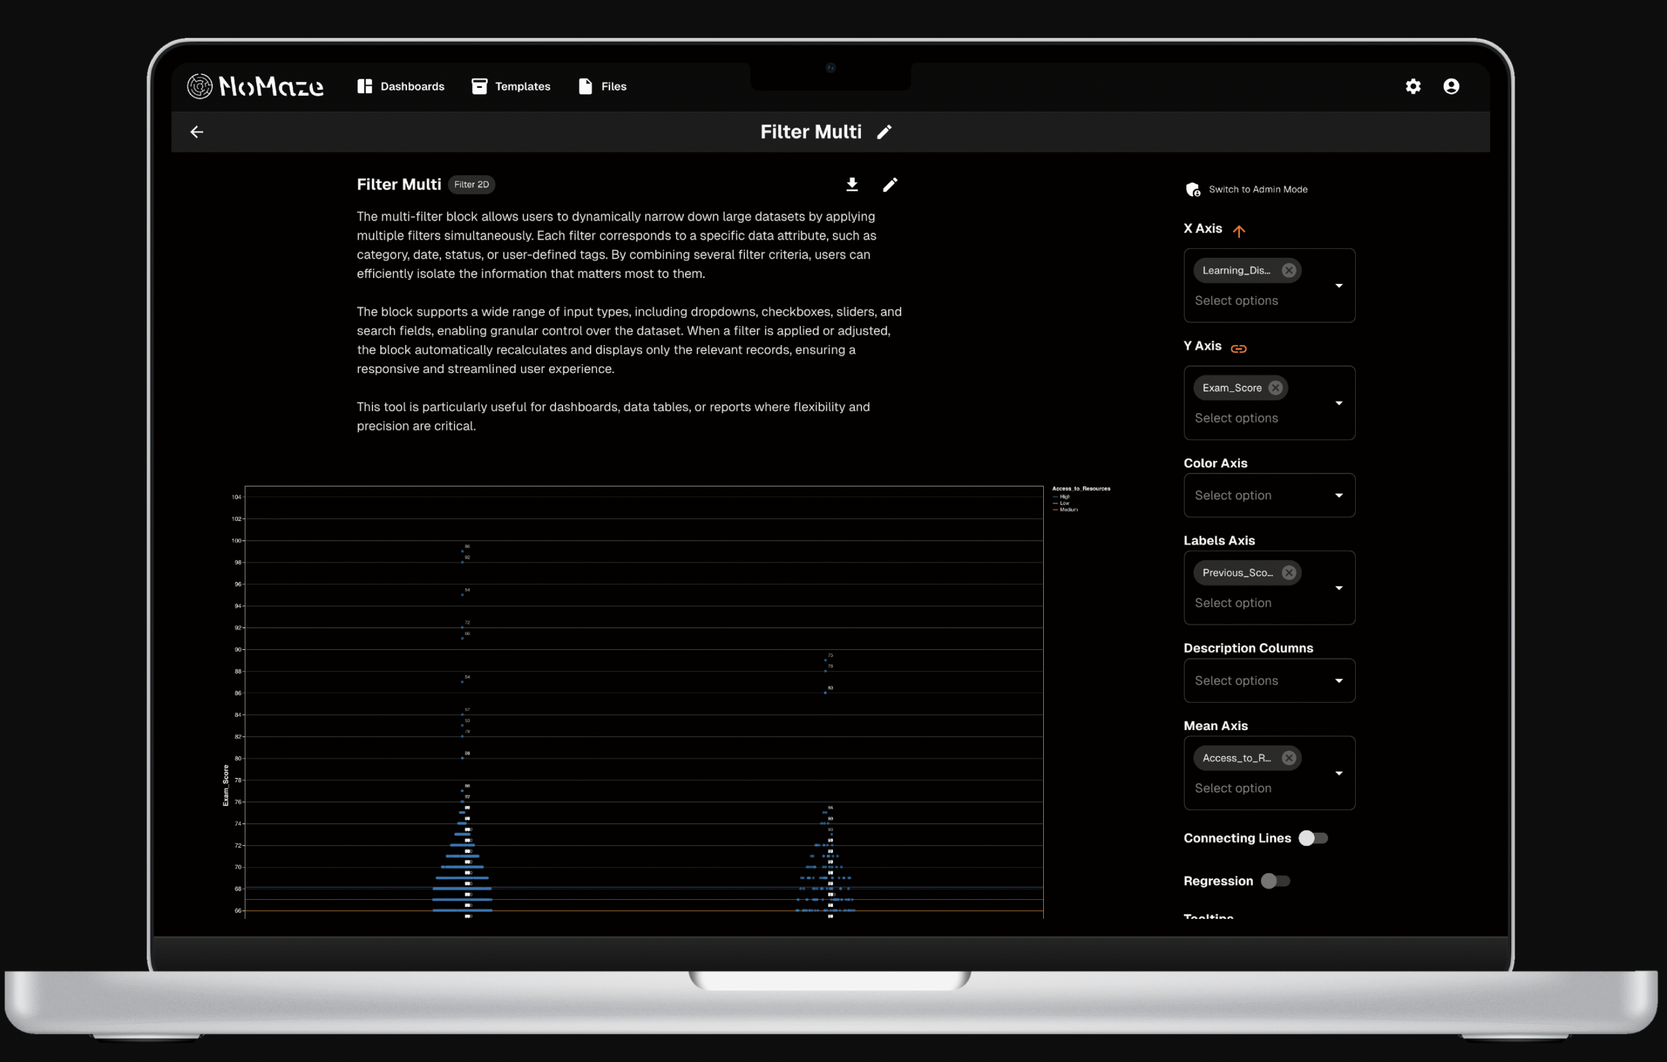Click the back arrow icon

197,132
